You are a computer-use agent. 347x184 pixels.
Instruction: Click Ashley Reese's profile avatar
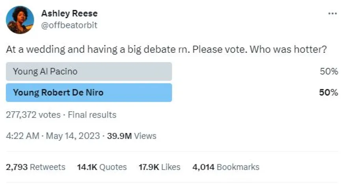(21, 20)
